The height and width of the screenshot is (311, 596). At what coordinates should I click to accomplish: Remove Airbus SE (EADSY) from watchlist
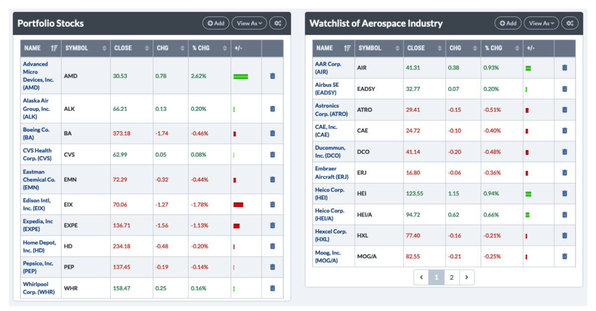tap(565, 89)
